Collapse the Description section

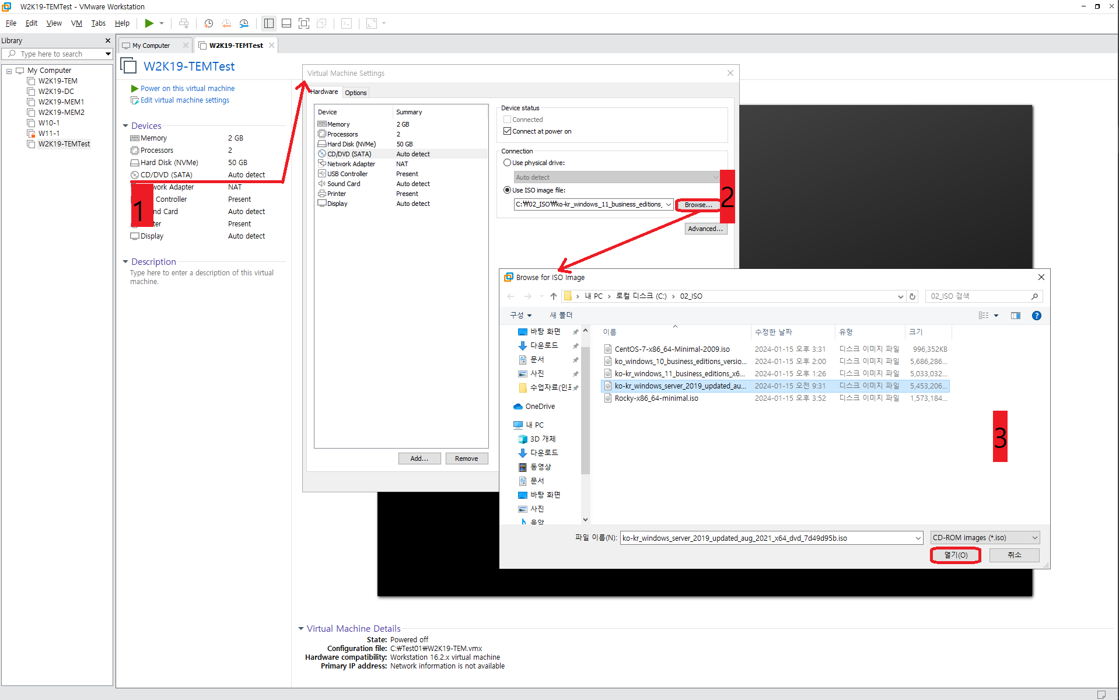pos(125,262)
